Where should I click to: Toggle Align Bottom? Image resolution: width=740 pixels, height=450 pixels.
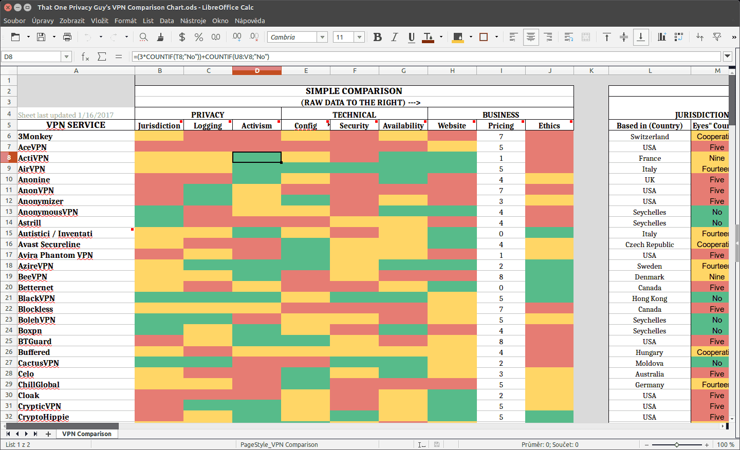point(641,37)
